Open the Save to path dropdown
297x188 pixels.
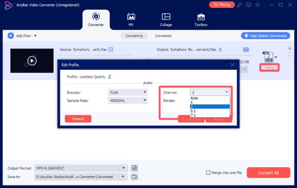(x=123, y=177)
